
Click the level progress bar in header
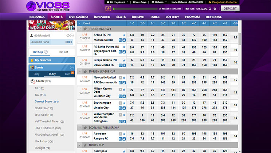tap(135, 9)
